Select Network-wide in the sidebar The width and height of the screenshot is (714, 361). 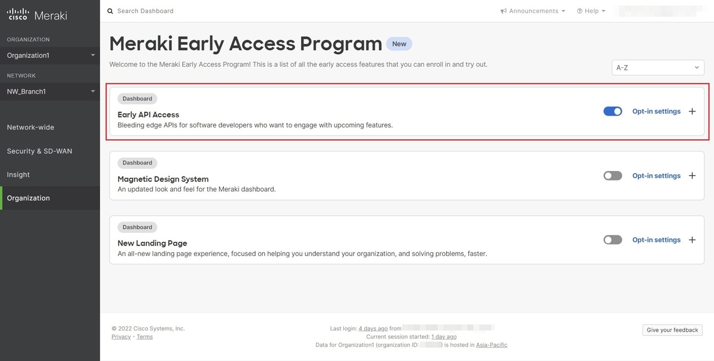pos(30,127)
